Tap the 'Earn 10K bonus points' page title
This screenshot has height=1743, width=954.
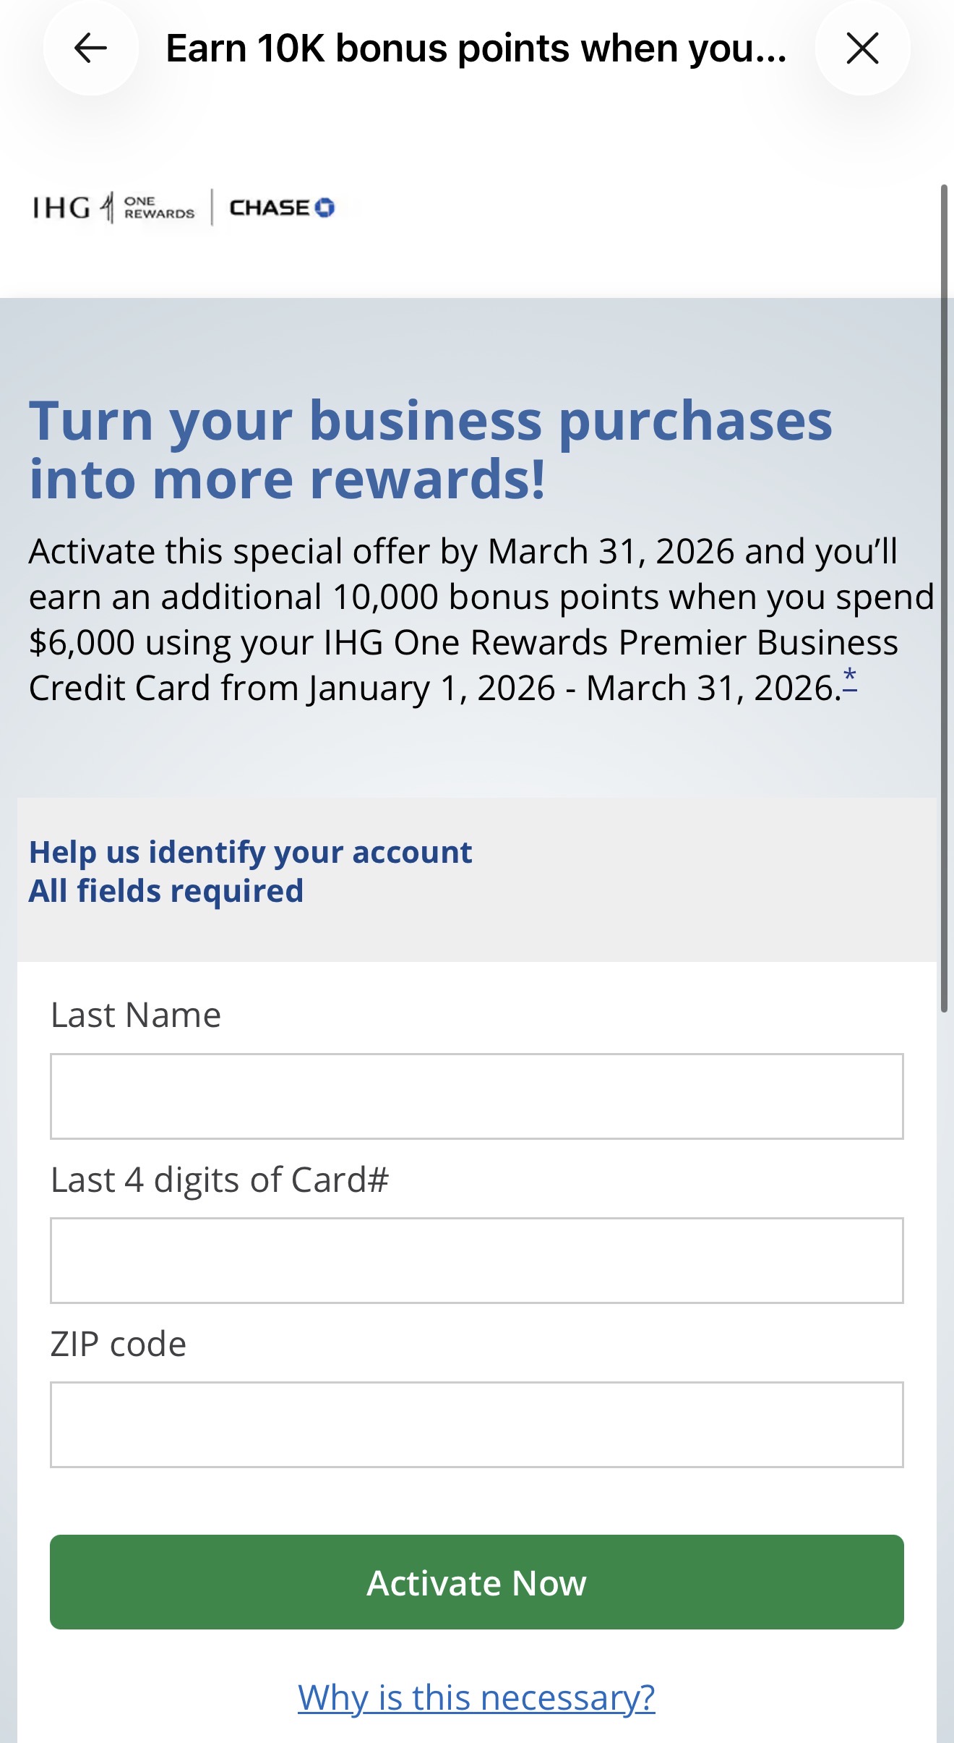pyautogui.click(x=476, y=48)
